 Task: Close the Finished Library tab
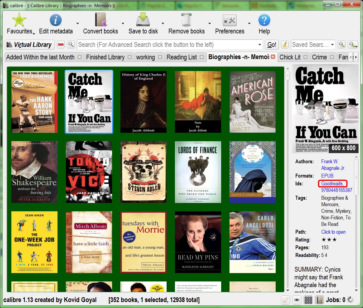pos(130,57)
